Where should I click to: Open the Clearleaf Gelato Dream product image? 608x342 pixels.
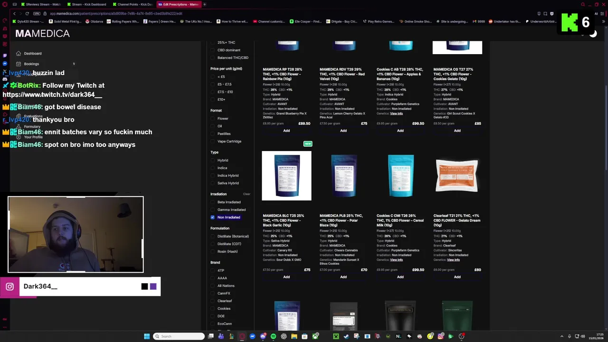click(x=457, y=176)
